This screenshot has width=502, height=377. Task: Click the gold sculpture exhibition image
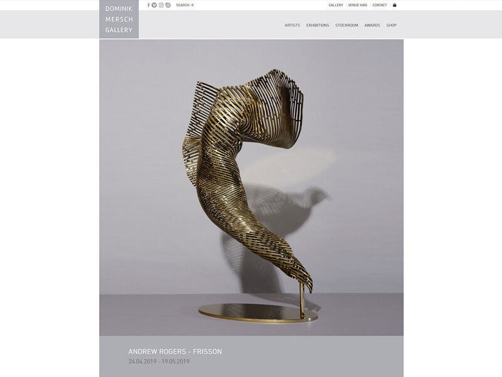pyautogui.click(x=251, y=188)
